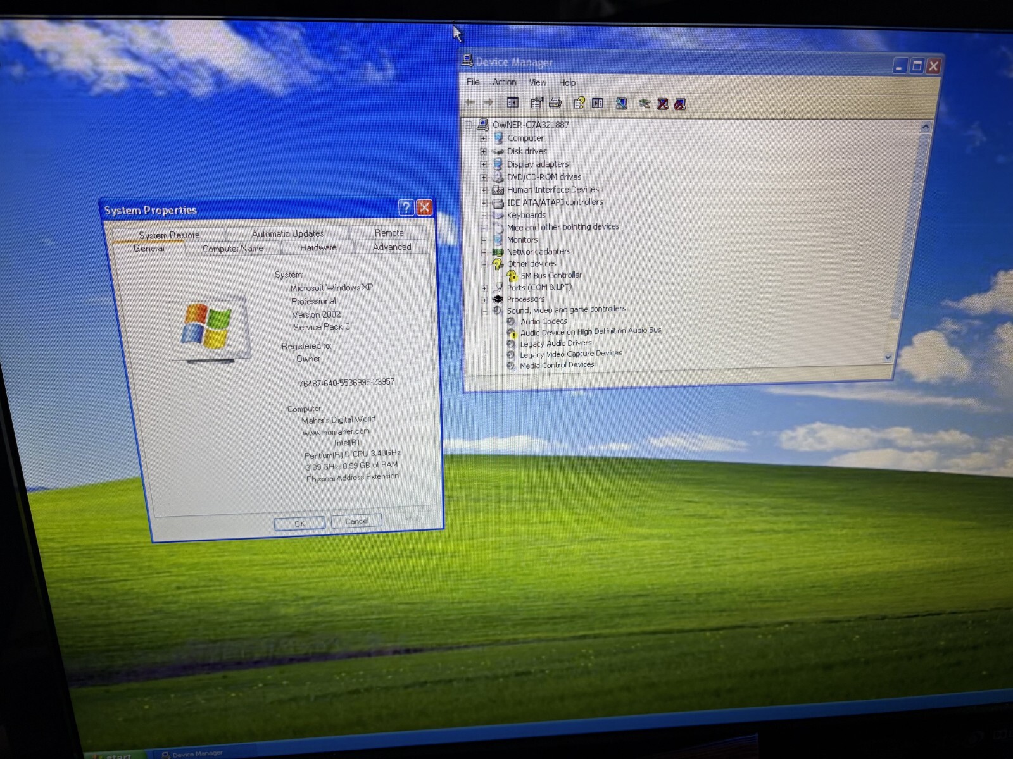Collapse the Sound, video and game controllers node
The width and height of the screenshot is (1013, 759).
(484, 311)
